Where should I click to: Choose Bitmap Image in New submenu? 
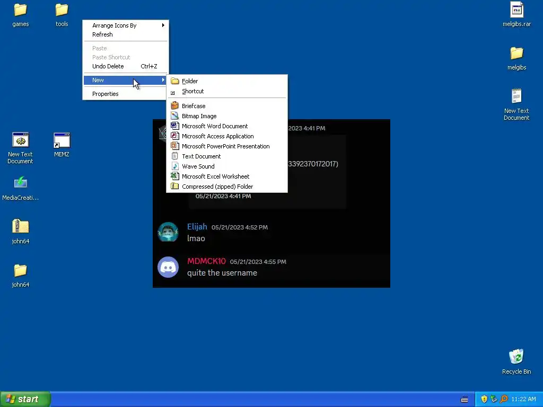[227, 116]
